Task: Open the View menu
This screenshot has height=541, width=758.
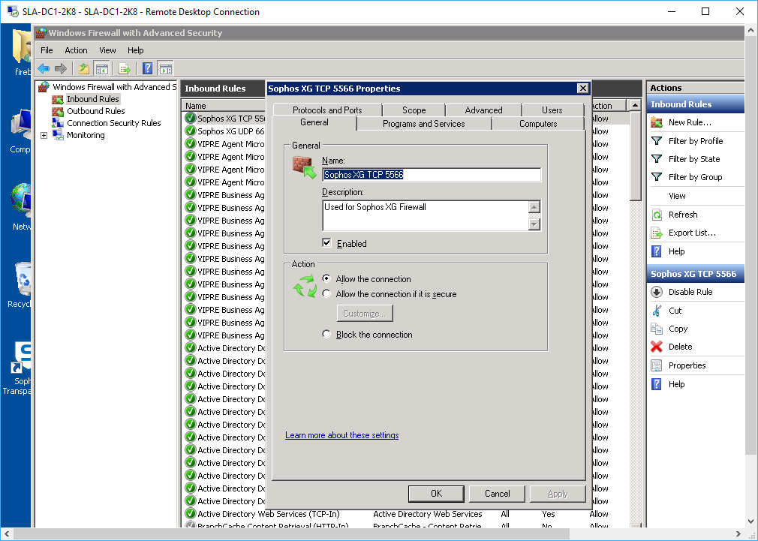Action: tap(107, 50)
